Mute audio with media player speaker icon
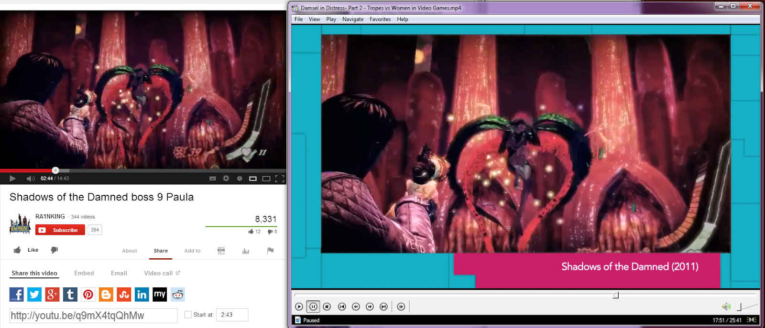Image resolution: width=765 pixels, height=328 pixels. (x=726, y=307)
